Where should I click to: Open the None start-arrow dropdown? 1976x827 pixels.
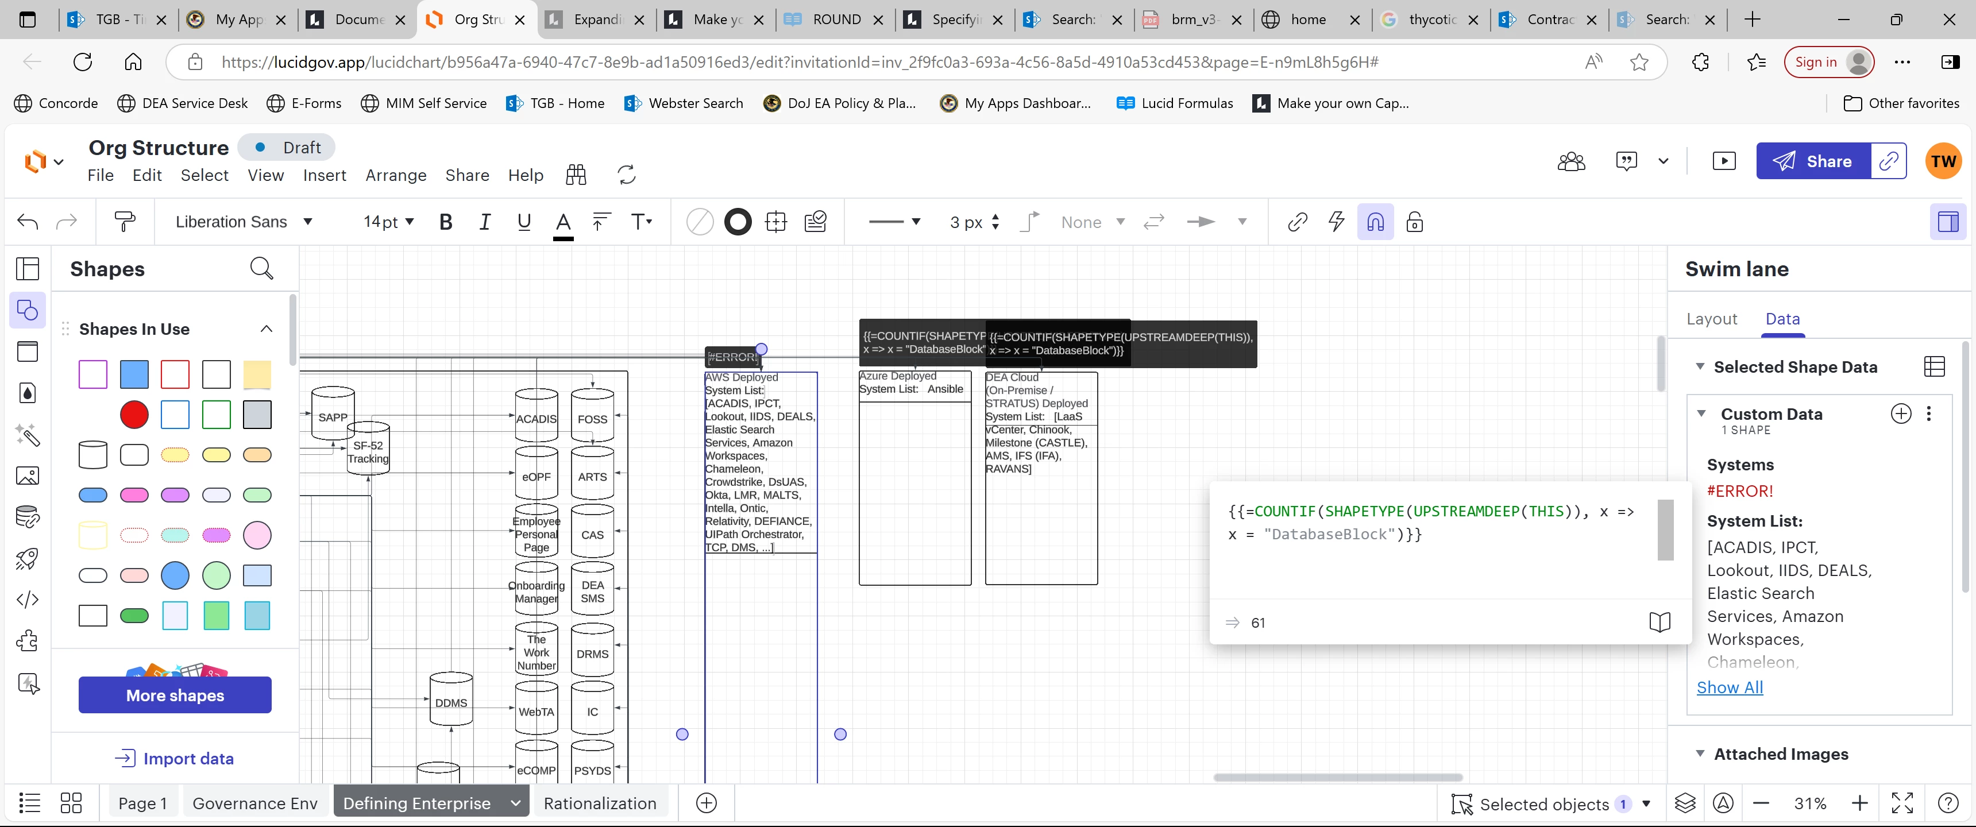(x=1093, y=222)
